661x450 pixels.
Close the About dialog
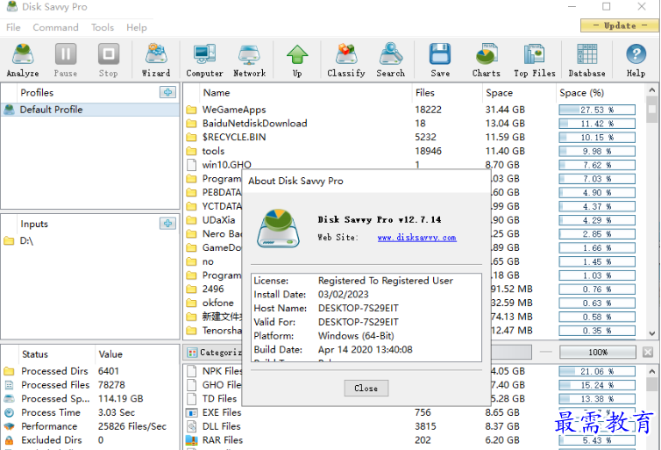pos(366,388)
